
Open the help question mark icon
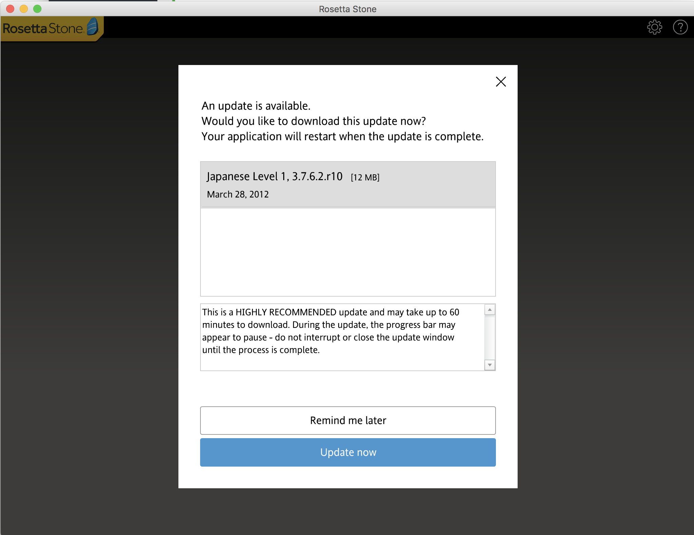pyautogui.click(x=680, y=27)
